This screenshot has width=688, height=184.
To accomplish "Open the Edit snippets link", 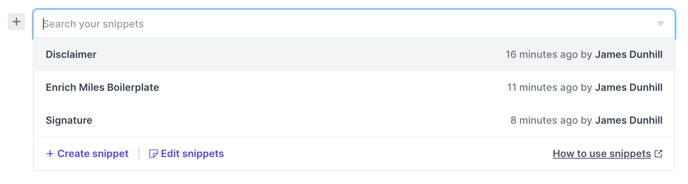I will (186, 153).
